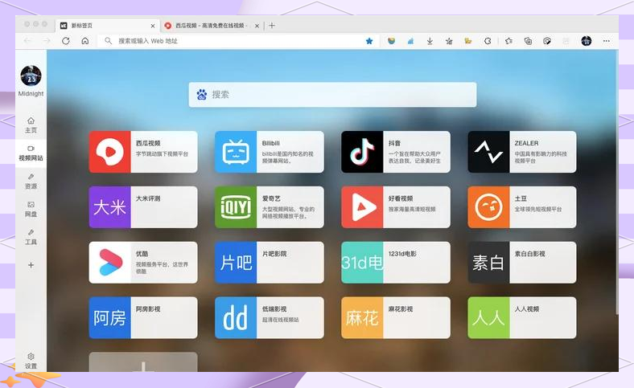634x388 pixels.
Task: Click the back arrow in the toolbar
Action: coord(27,41)
